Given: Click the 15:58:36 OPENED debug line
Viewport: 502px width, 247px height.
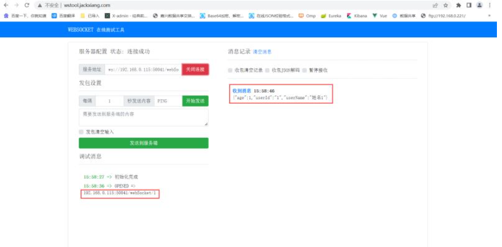Looking at the screenshot, I should pos(110,186).
